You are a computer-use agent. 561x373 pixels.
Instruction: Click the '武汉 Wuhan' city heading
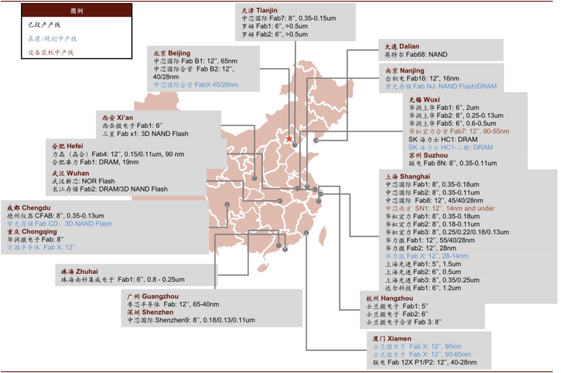click(x=71, y=174)
